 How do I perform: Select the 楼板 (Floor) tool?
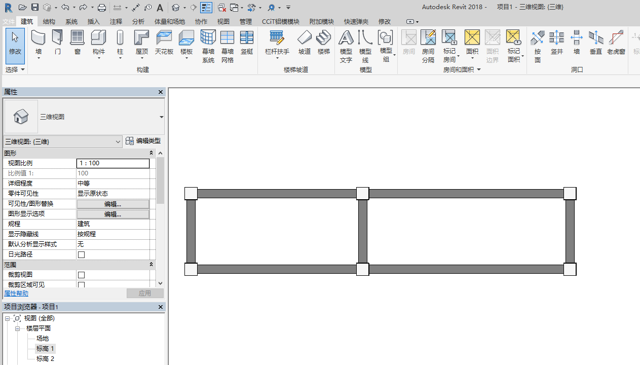coord(186,44)
